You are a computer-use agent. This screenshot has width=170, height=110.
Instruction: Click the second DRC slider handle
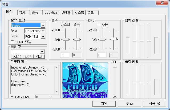tap(114, 39)
